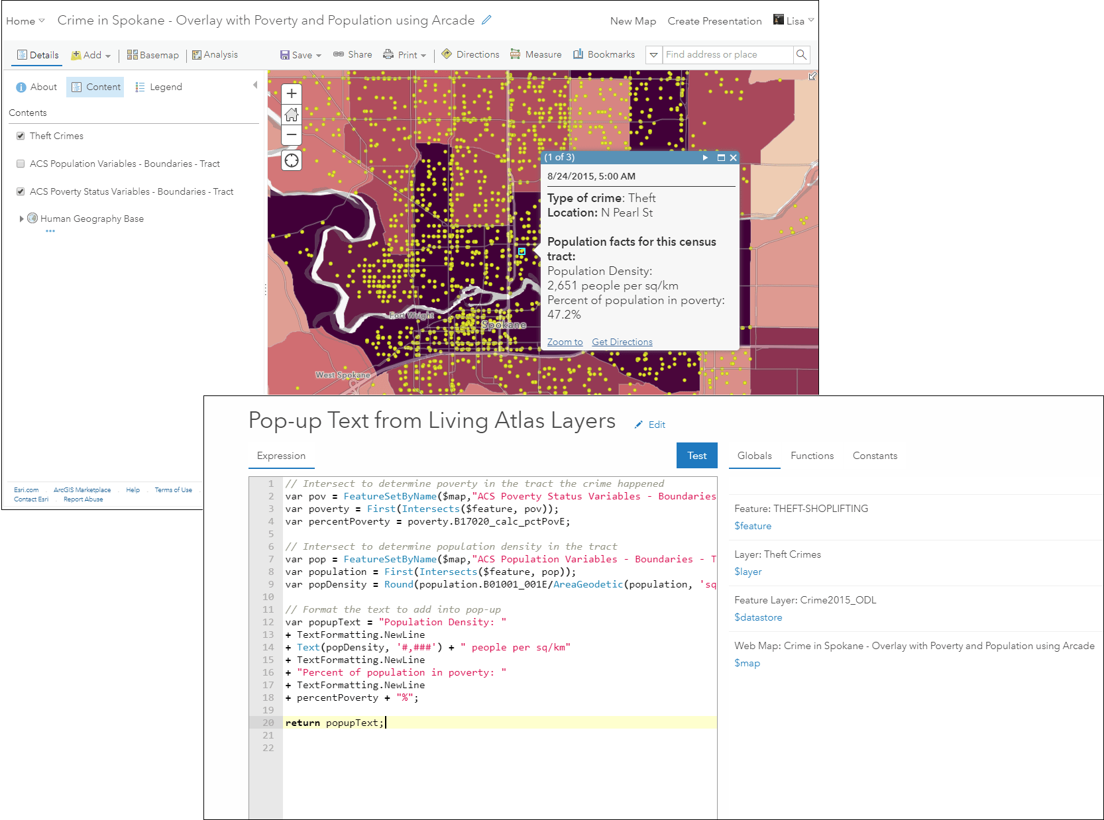
Task: Share the map
Action: pos(353,54)
